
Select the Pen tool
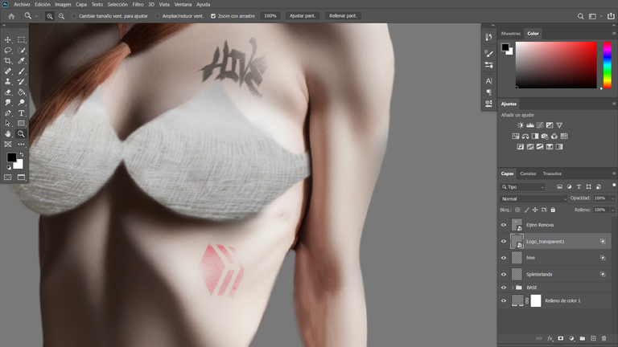click(8, 113)
